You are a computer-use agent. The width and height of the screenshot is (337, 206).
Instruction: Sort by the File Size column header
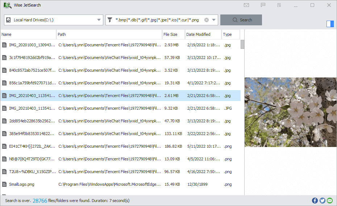click(x=174, y=34)
